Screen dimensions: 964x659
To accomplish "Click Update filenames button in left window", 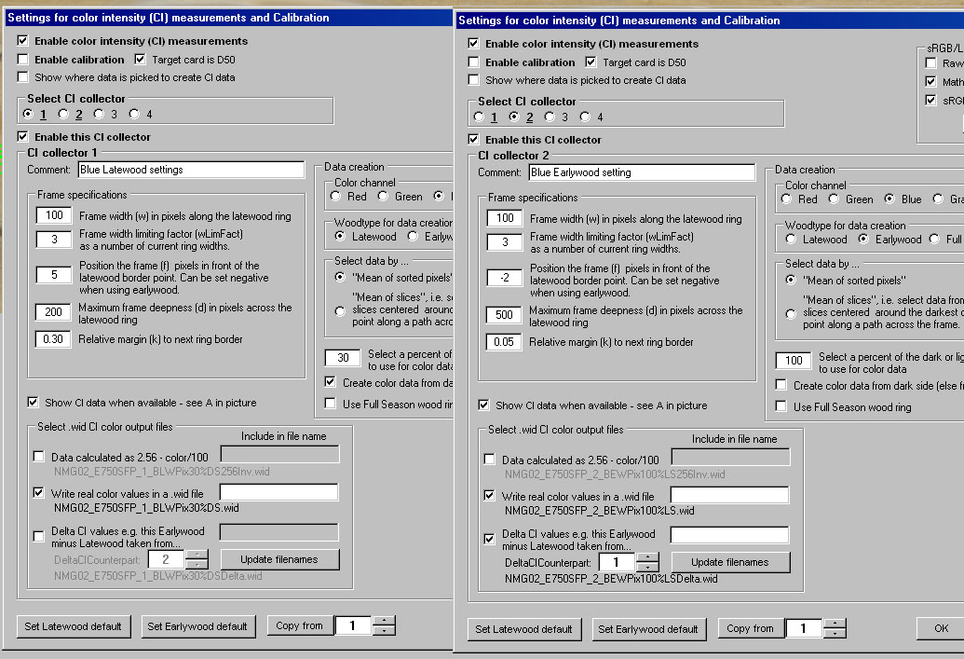I will point(279,559).
